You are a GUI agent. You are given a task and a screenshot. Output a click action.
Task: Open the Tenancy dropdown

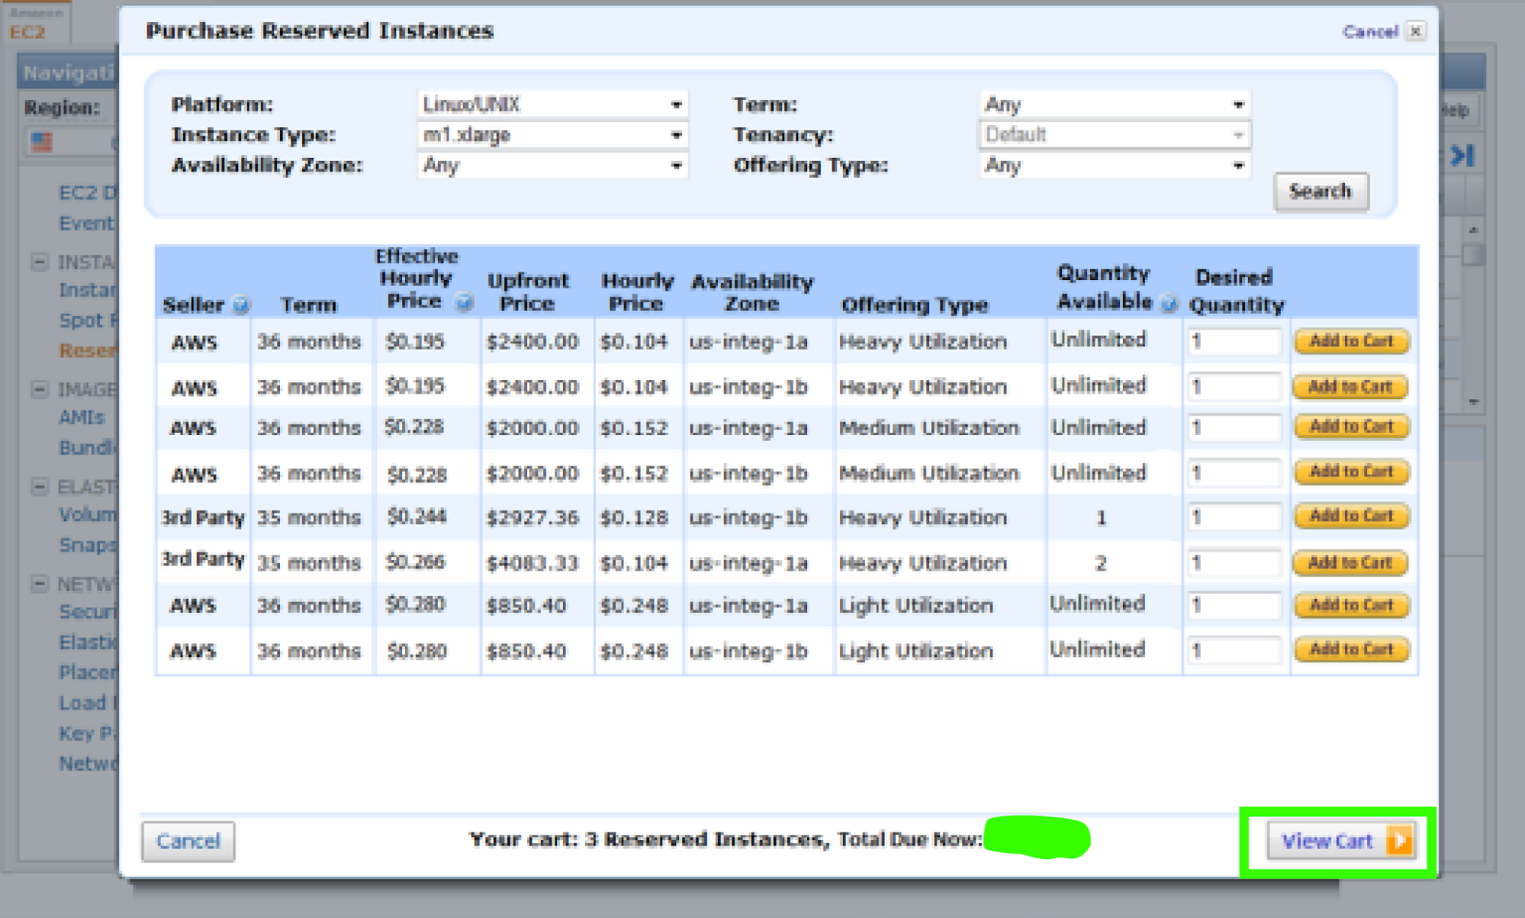[1115, 135]
